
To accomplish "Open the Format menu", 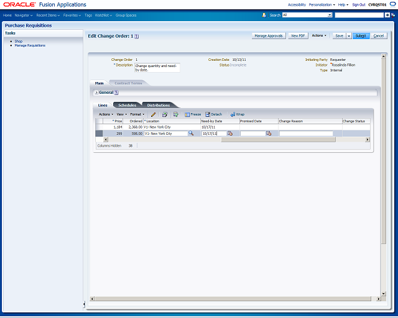I will point(137,114).
